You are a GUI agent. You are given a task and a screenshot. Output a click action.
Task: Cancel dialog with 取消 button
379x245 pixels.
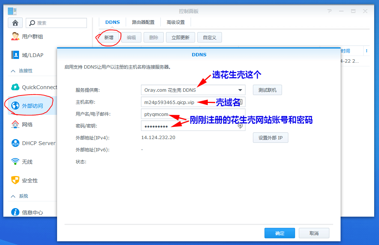(314, 233)
